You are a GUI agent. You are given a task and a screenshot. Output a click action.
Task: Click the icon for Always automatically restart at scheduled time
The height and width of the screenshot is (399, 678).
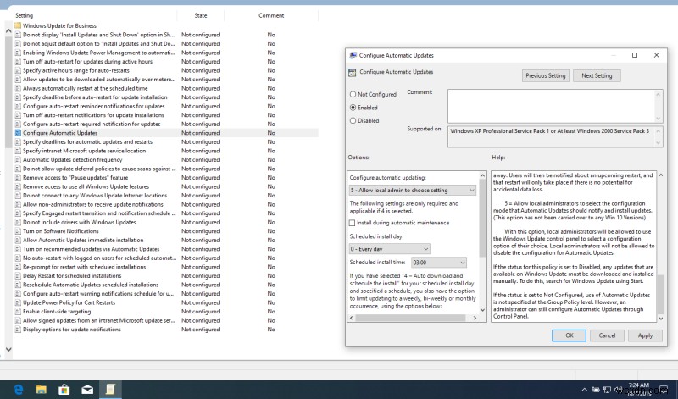click(18, 88)
